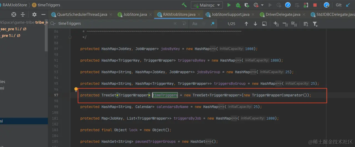Image resolution: width=355 pixels, height=147 pixels.
Task: Start debugging with the bug icon
Action: pos(238,5)
